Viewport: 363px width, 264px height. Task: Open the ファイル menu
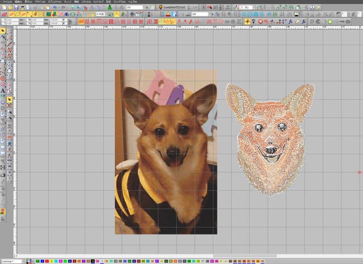tap(7, 2)
